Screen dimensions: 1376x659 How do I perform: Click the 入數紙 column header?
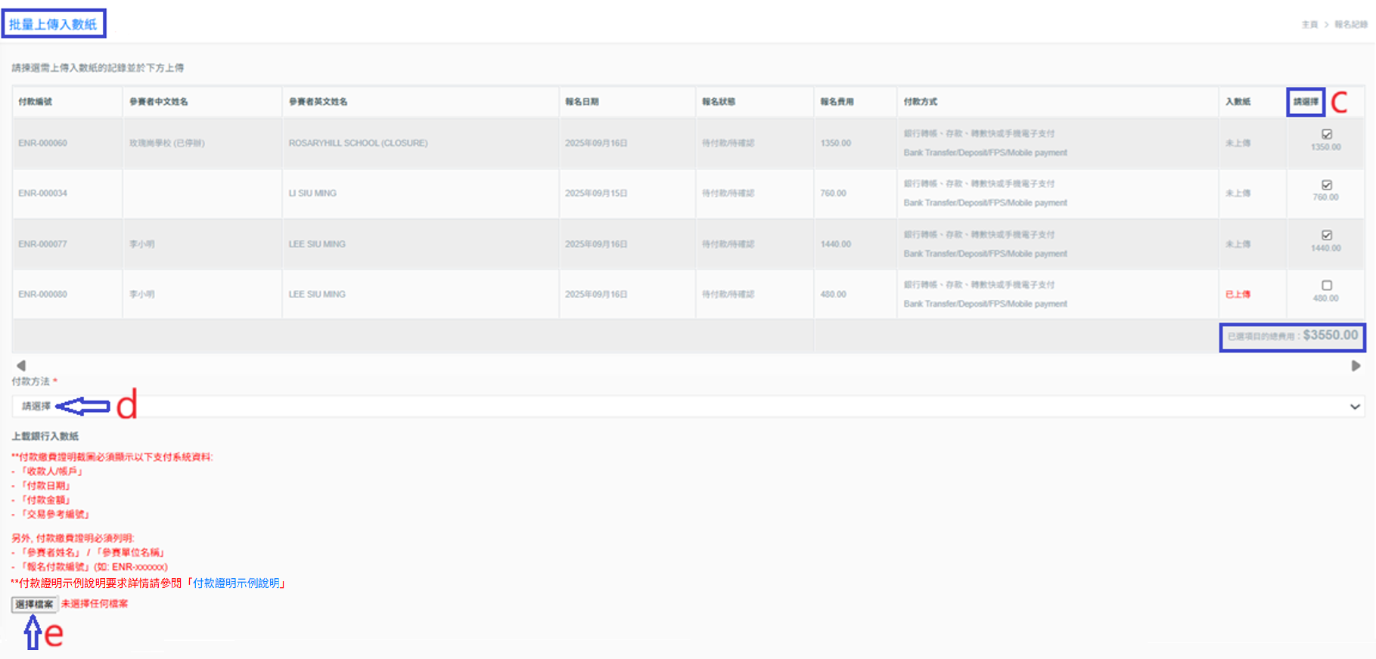click(x=1238, y=101)
